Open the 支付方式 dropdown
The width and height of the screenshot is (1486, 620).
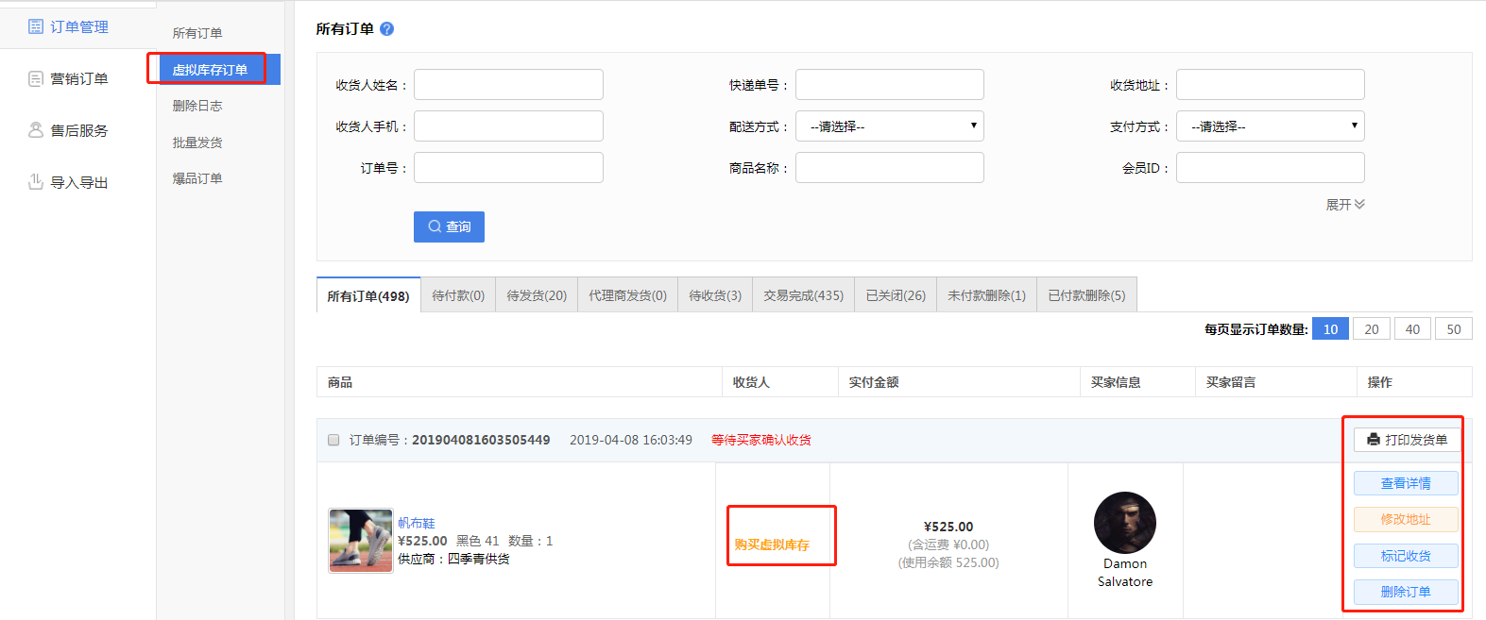point(1270,126)
